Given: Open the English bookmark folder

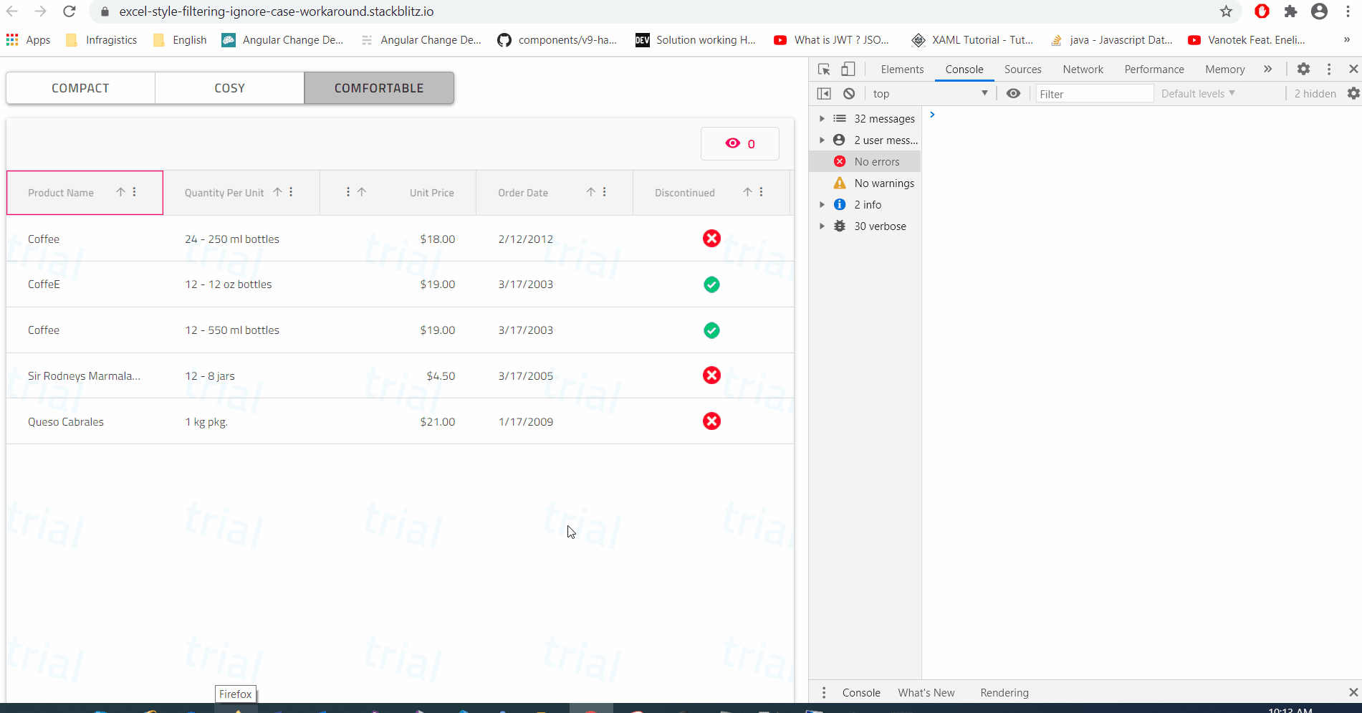Looking at the screenshot, I should click(x=181, y=40).
